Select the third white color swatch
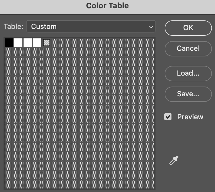 pos(37,43)
